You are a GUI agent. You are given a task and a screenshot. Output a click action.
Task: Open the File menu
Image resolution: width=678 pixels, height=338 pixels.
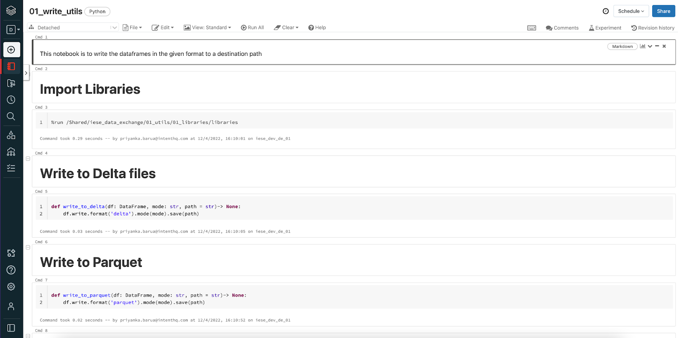[132, 27]
